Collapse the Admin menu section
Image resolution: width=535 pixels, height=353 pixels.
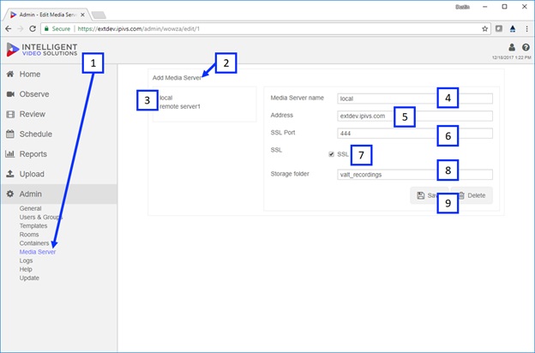[58, 194]
